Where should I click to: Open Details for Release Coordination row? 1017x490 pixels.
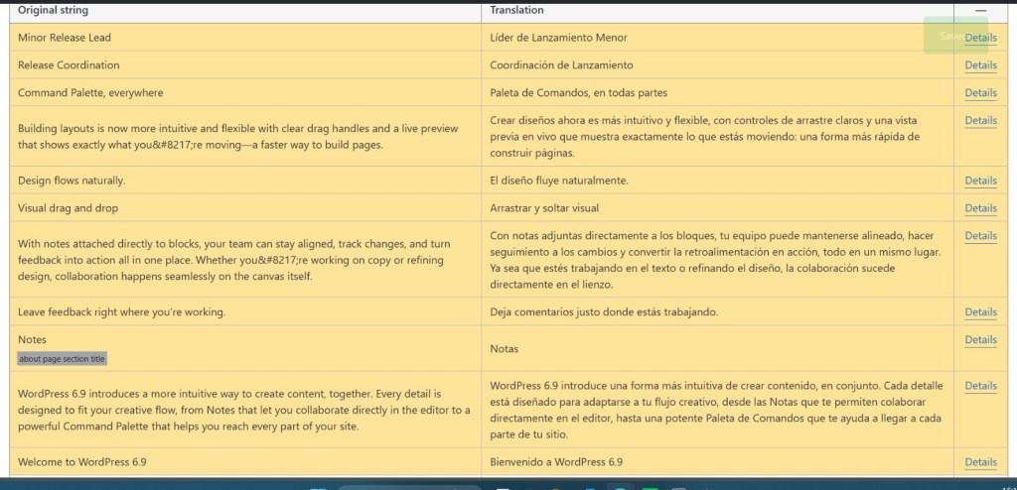click(980, 65)
